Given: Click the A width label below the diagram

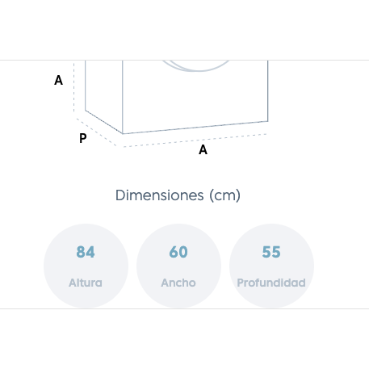Looking at the screenshot, I should click(203, 149).
